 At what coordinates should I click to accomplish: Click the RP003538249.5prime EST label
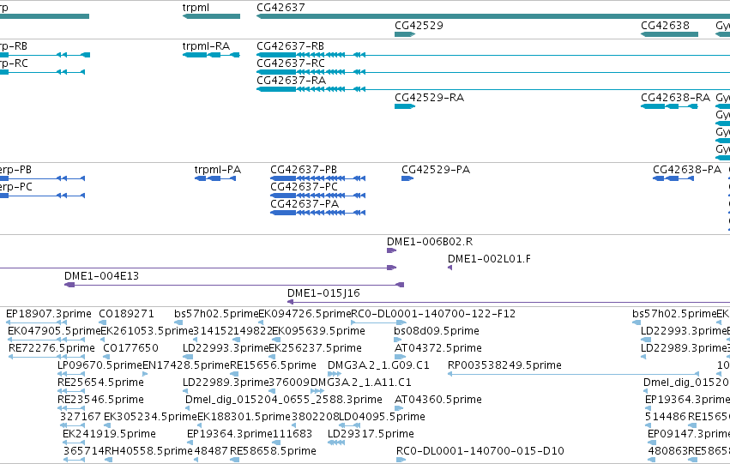tap(504, 366)
